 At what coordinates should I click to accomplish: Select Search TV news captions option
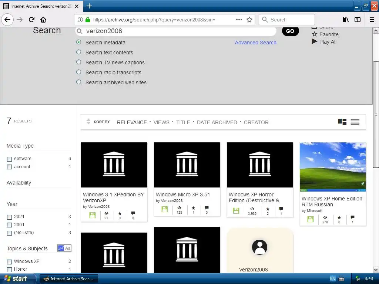coord(78,62)
